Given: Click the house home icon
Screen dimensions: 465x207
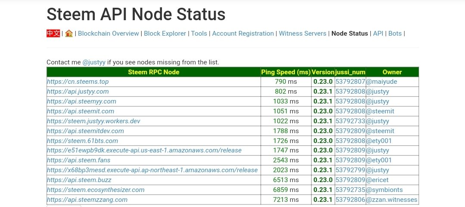Looking at the screenshot, I should (69, 33).
